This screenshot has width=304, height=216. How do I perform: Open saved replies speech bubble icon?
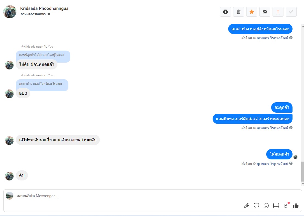tap(256, 206)
